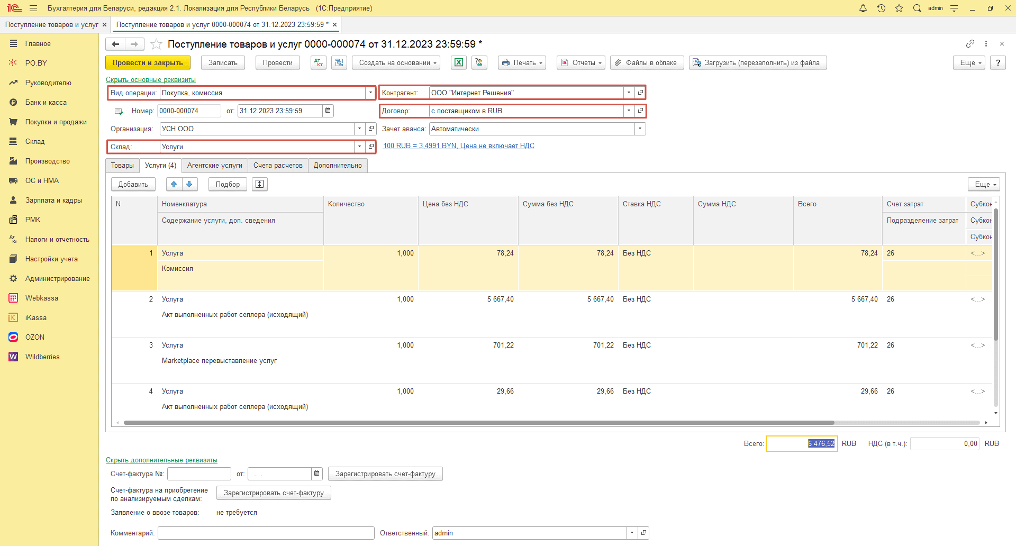
Task: Click Файлы в облаке button
Action: [x=647, y=62]
